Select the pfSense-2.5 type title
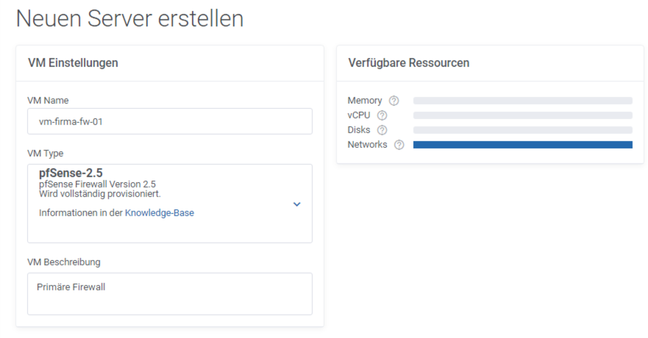The image size is (648, 338). [x=71, y=173]
